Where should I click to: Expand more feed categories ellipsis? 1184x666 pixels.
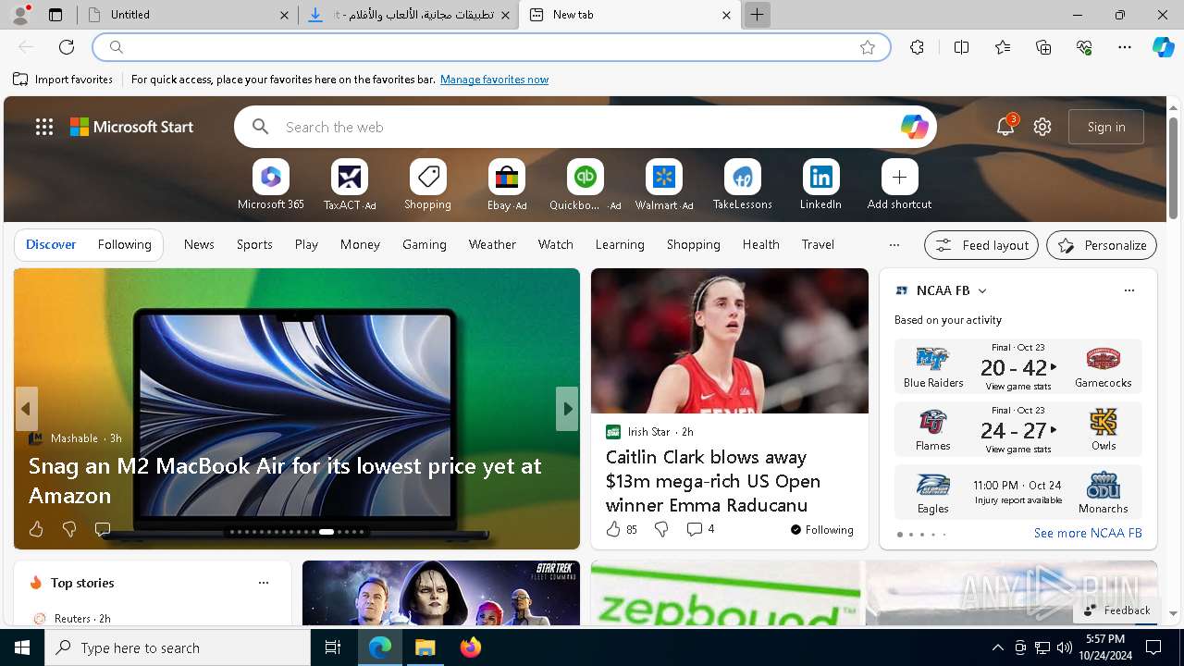[894, 245]
